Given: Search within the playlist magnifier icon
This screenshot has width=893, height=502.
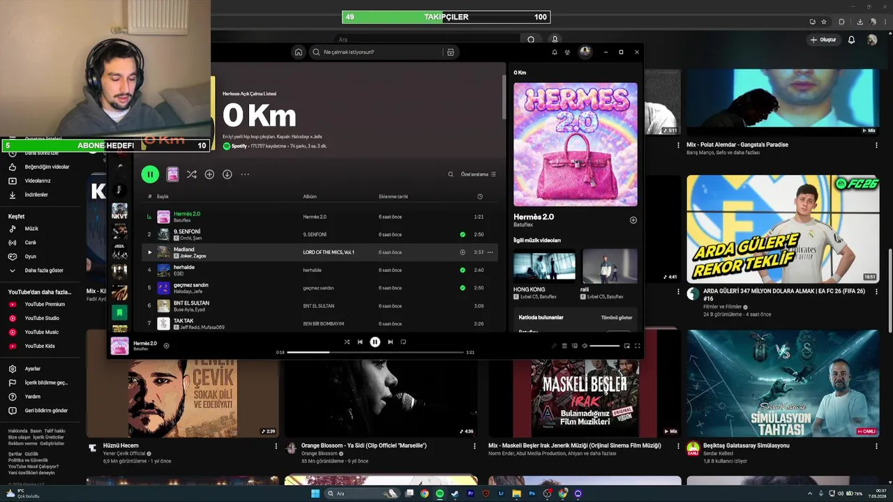Looking at the screenshot, I should [x=451, y=174].
